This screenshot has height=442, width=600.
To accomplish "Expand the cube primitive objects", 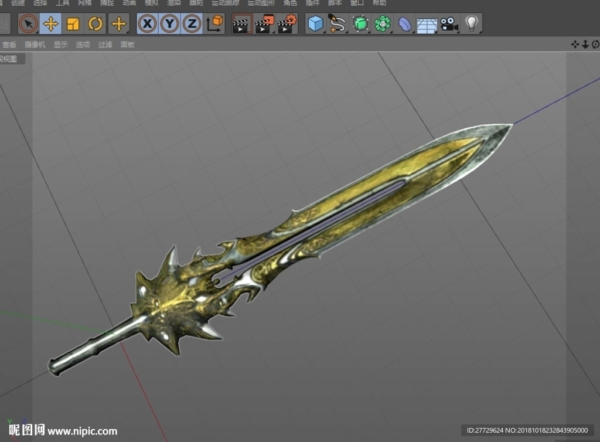I will click(316, 23).
